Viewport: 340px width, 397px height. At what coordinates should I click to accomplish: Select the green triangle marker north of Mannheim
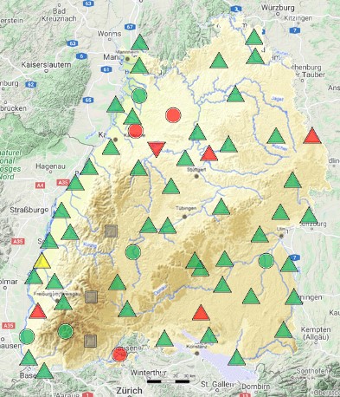[x=140, y=42]
